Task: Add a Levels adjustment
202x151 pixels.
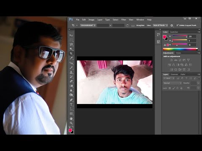Action: coord(175,60)
